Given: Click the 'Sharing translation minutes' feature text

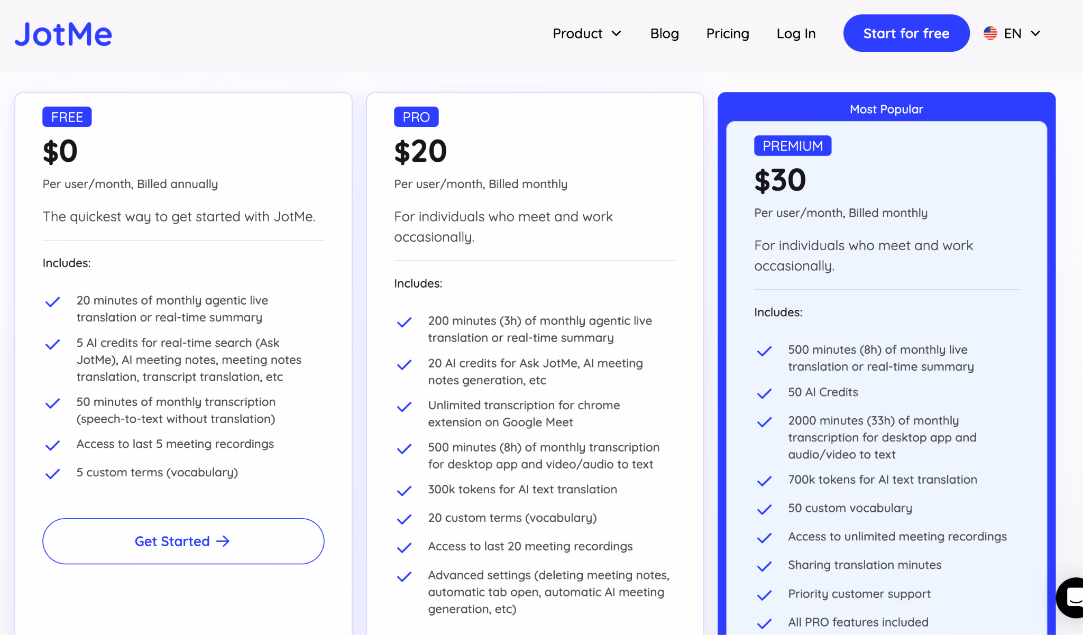Looking at the screenshot, I should (865, 565).
